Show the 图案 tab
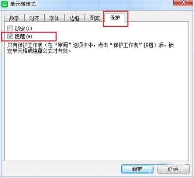194x178 pixels. pos(95,18)
